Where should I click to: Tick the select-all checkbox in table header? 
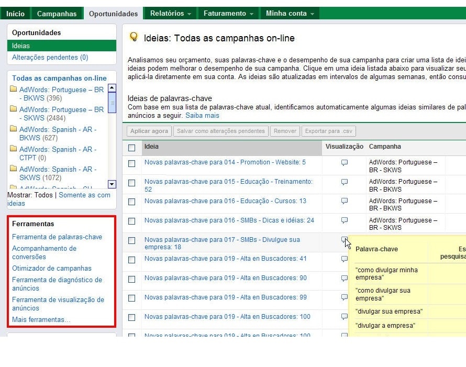(132, 148)
